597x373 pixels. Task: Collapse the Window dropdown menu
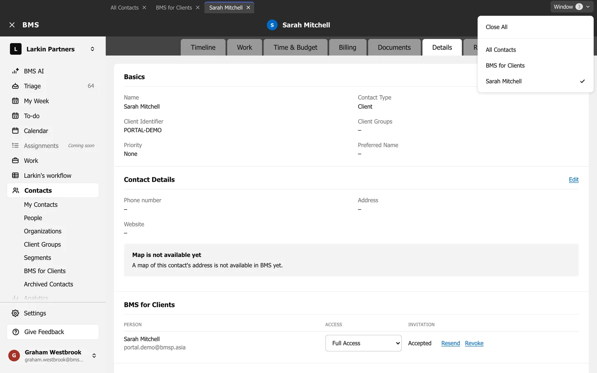(x=572, y=7)
